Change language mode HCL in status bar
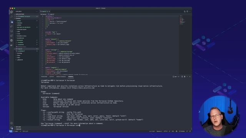246x138 pixels. point(173,131)
